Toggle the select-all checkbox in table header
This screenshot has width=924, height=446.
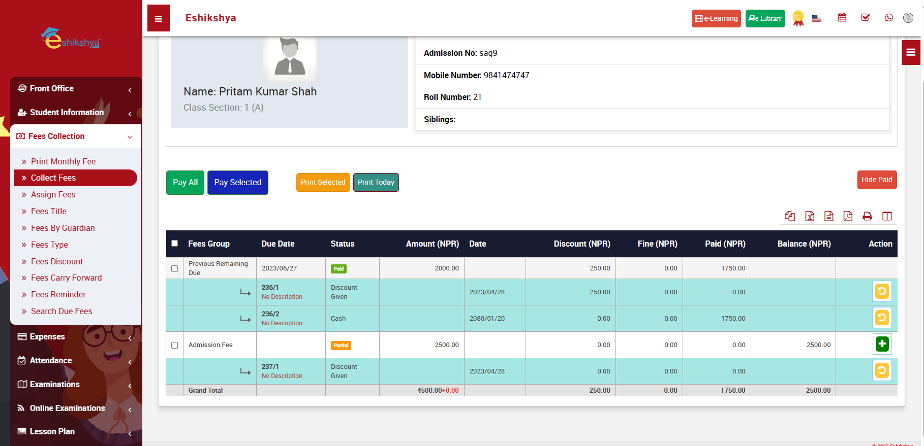click(x=175, y=244)
